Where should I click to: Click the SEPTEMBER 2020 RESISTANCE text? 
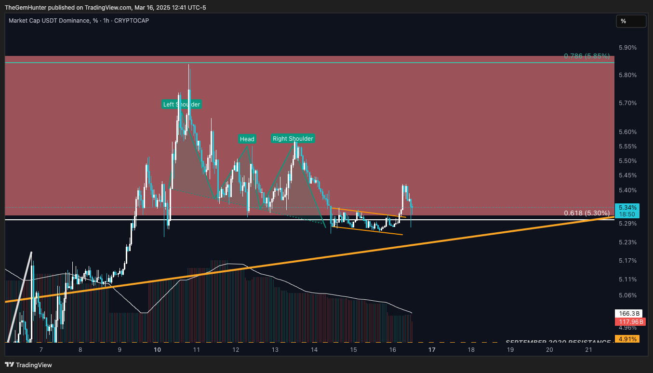pos(558,342)
